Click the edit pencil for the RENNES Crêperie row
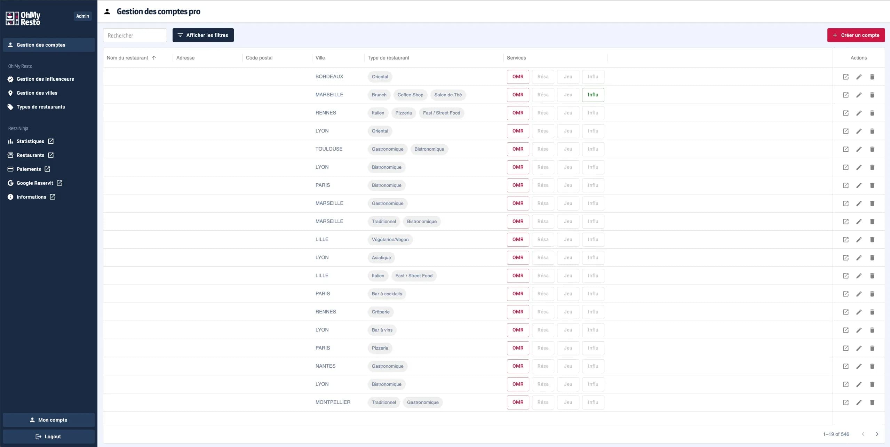Image resolution: width=890 pixels, height=447 pixels. 859,312
